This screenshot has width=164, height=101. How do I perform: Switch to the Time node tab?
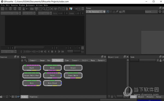point(67,60)
